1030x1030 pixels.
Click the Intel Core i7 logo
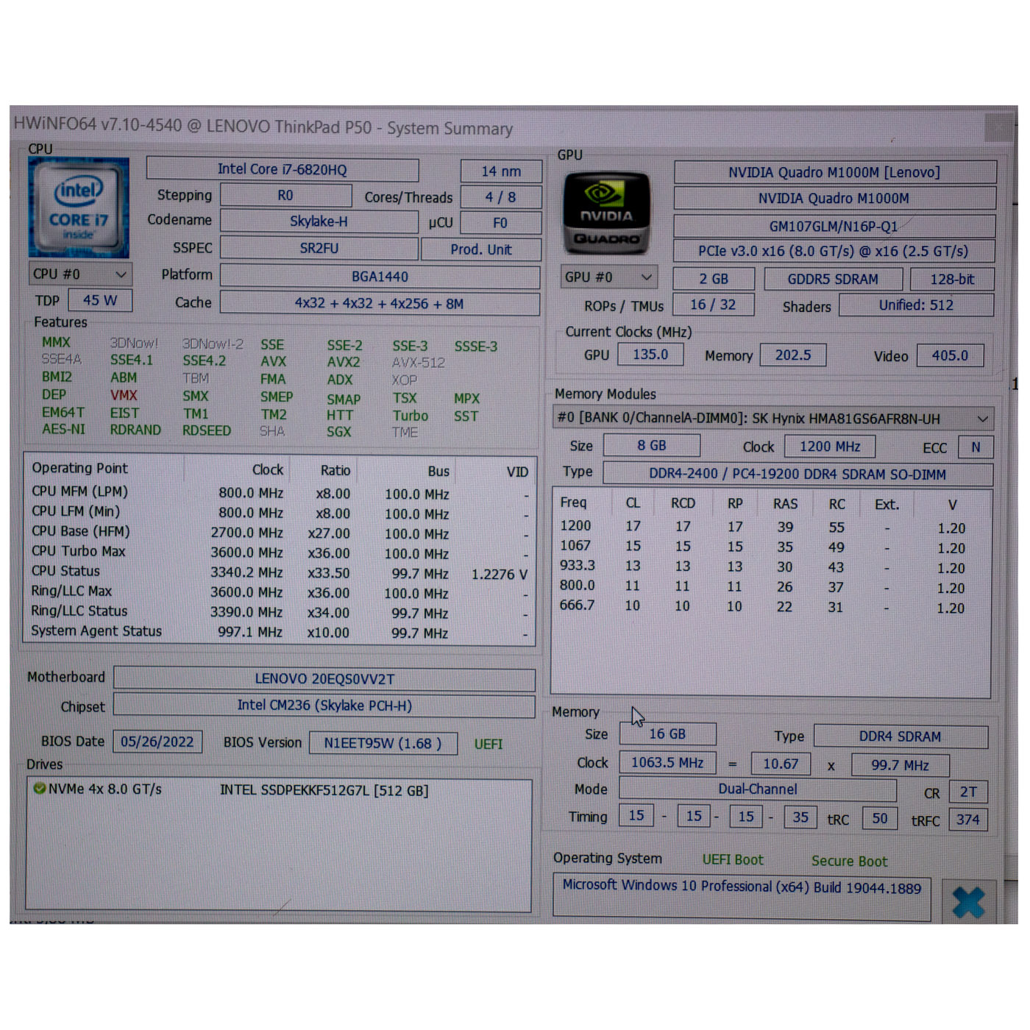click(x=79, y=207)
